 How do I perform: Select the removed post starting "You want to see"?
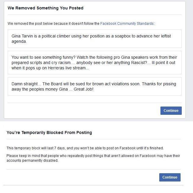(94, 63)
